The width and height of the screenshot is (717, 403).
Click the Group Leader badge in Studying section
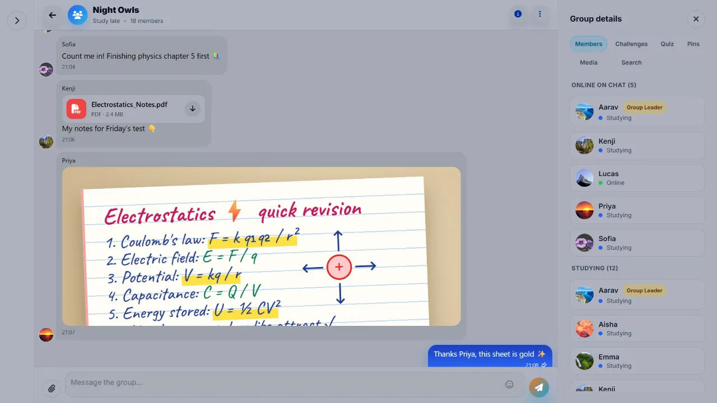click(x=644, y=291)
